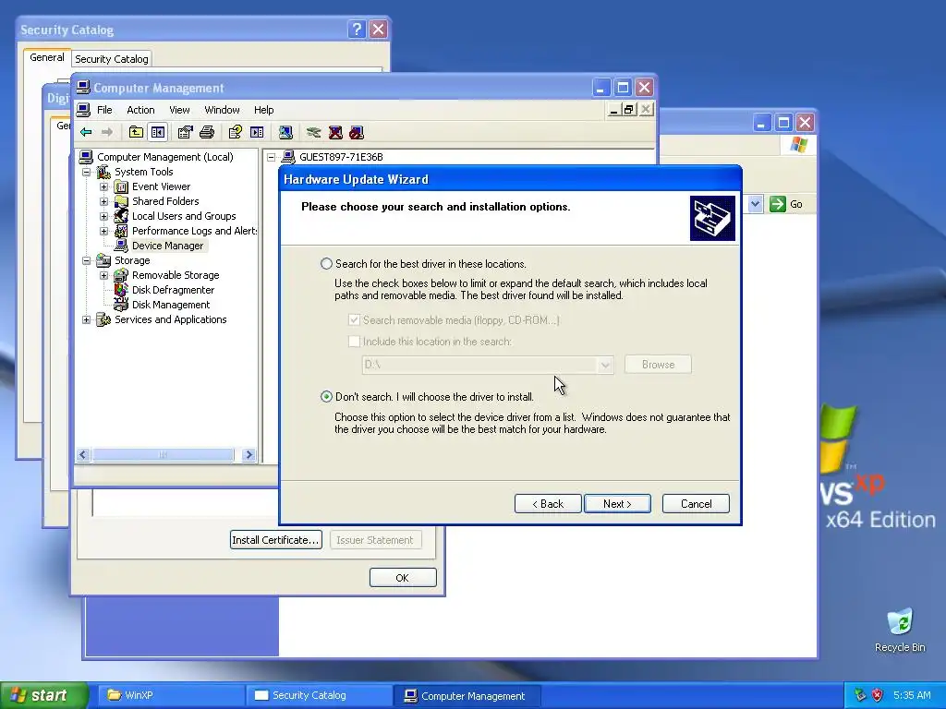Click the Back button in the wizard
The image size is (946, 709).
(x=548, y=503)
